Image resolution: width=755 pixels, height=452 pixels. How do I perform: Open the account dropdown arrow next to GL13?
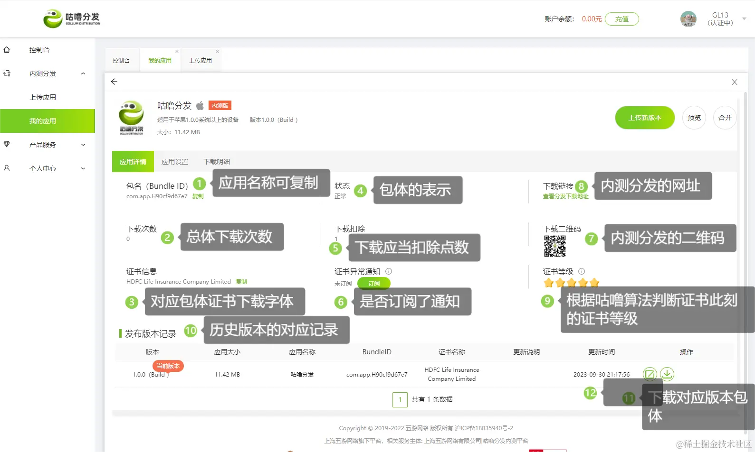[x=744, y=19]
